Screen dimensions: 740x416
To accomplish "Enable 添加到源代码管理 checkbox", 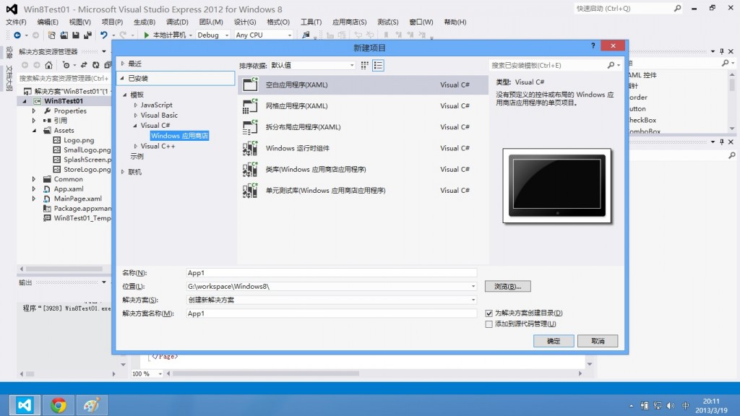I will click(490, 323).
